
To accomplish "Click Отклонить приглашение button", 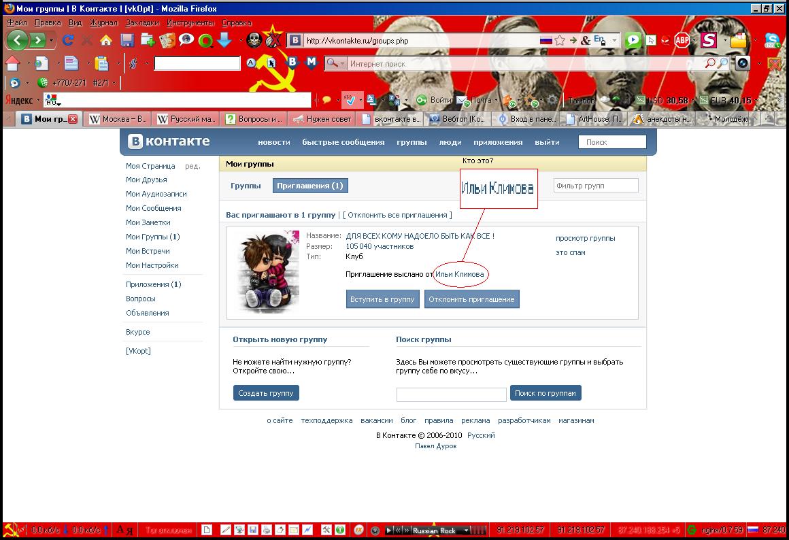I will pos(471,299).
